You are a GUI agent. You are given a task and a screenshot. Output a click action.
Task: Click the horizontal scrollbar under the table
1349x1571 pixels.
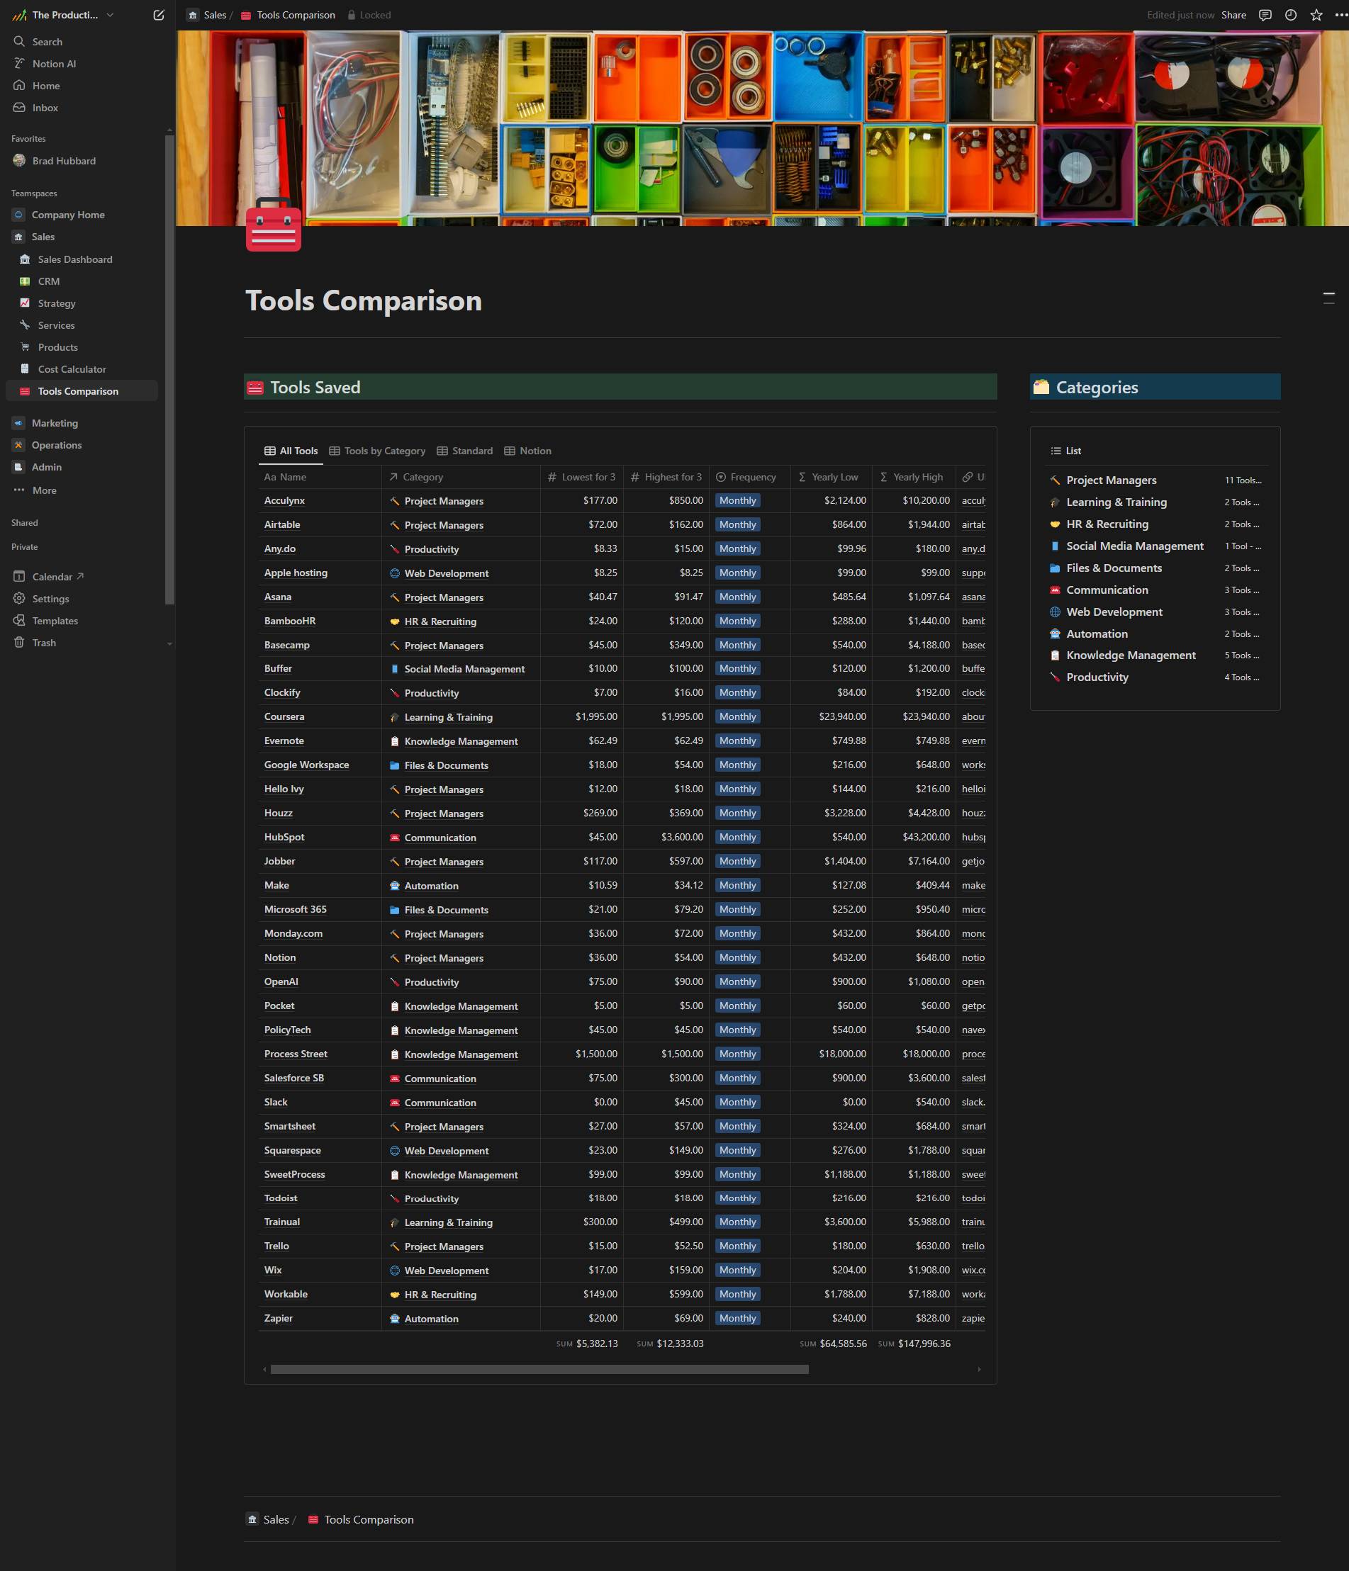tap(538, 1369)
